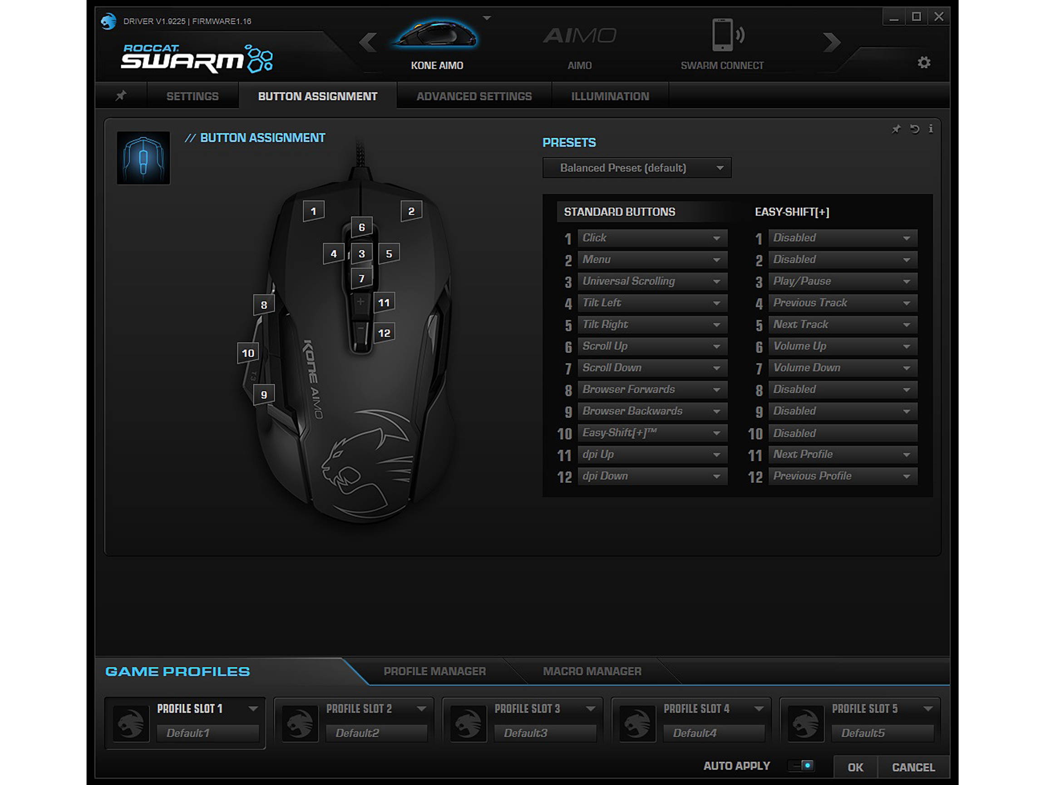Click the pin icon tab beside Settings
The image size is (1046, 785).
click(x=121, y=95)
